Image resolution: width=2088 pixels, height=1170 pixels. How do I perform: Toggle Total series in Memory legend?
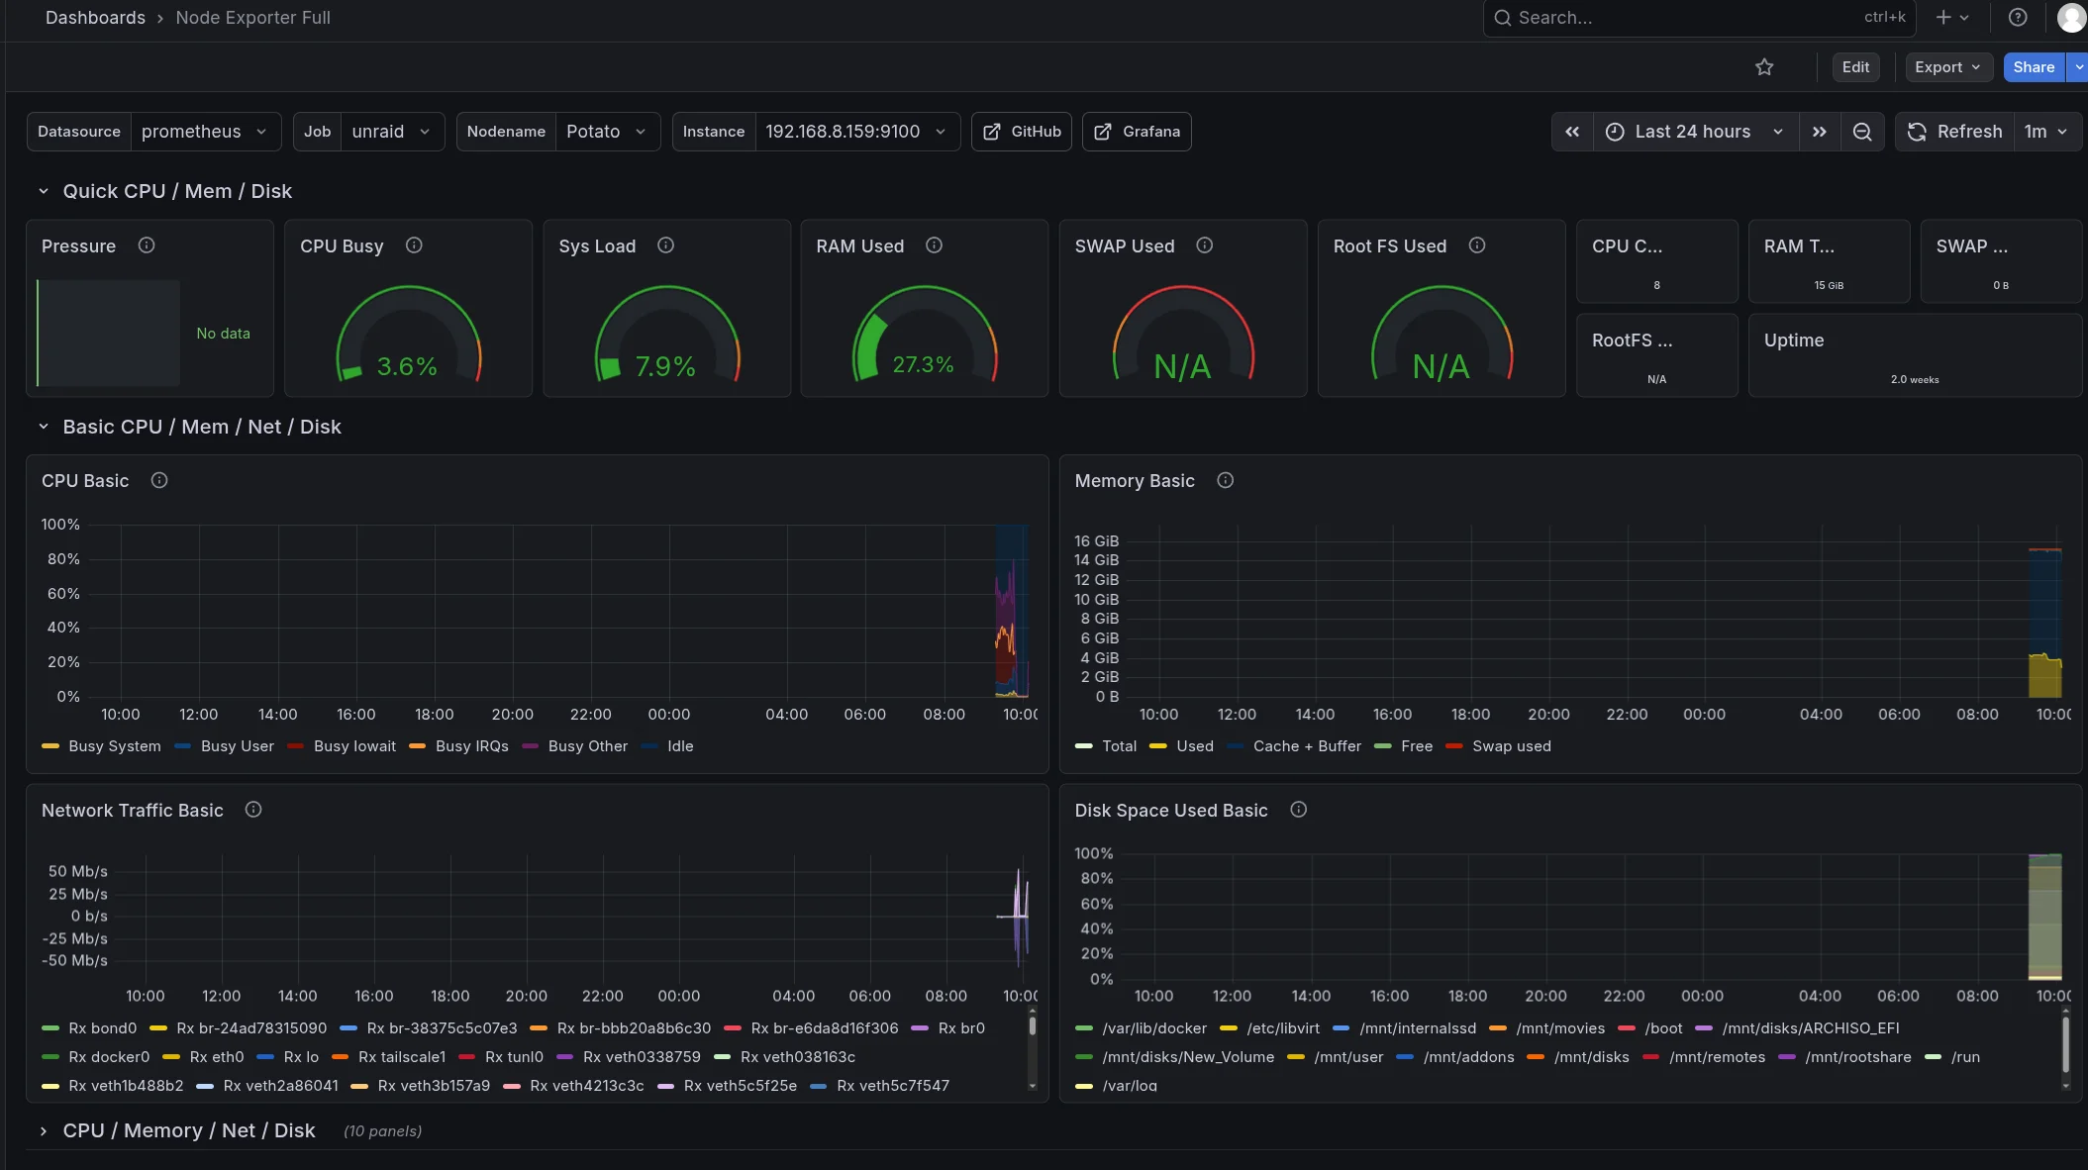(x=1119, y=746)
